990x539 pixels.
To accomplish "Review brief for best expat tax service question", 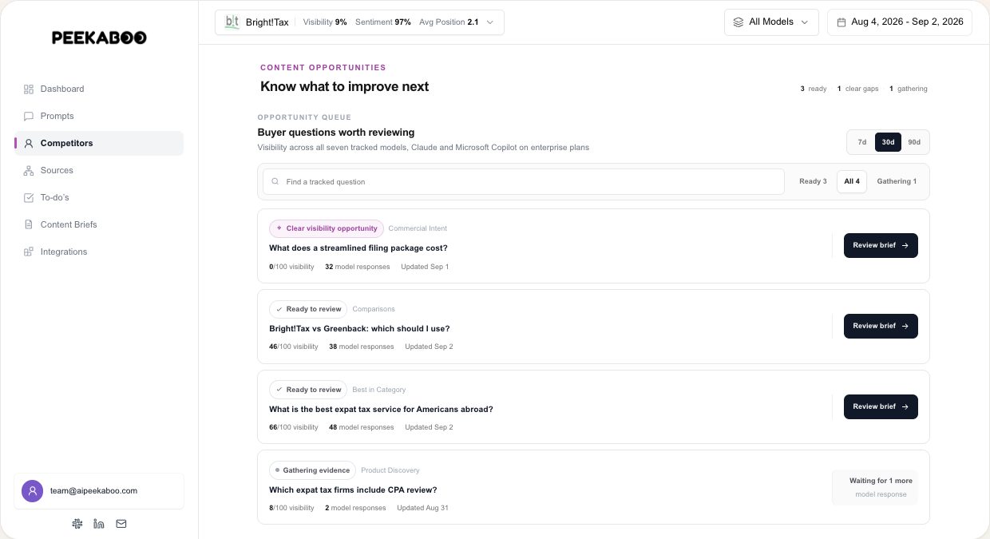I will 881,406.
